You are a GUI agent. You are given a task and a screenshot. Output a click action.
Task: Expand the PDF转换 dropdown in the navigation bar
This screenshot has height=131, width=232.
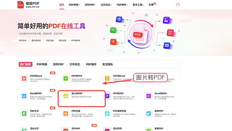click(x=75, y=5)
